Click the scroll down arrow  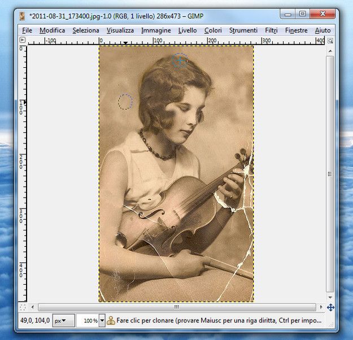click(330, 298)
